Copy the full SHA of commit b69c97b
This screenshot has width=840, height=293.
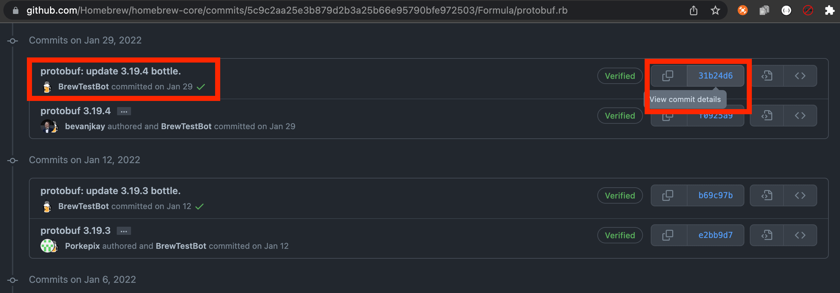click(667, 195)
